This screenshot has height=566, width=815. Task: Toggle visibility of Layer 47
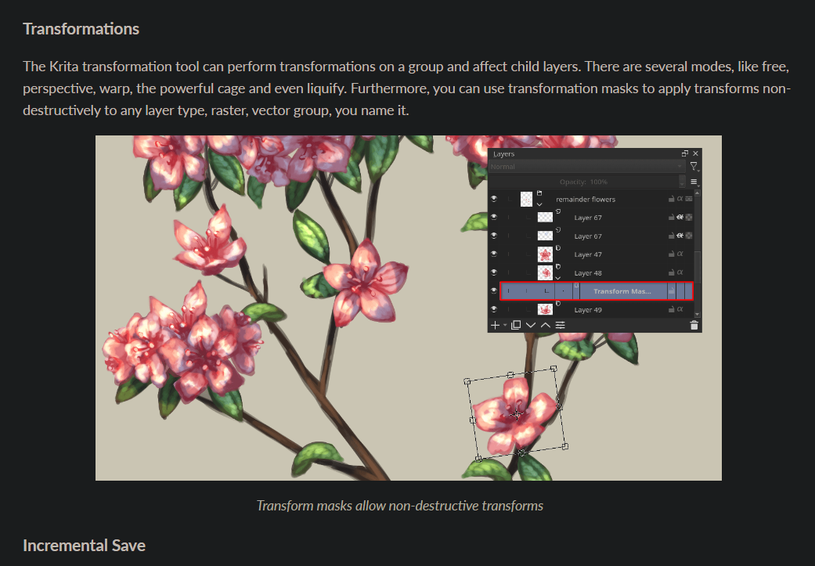pyautogui.click(x=494, y=254)
